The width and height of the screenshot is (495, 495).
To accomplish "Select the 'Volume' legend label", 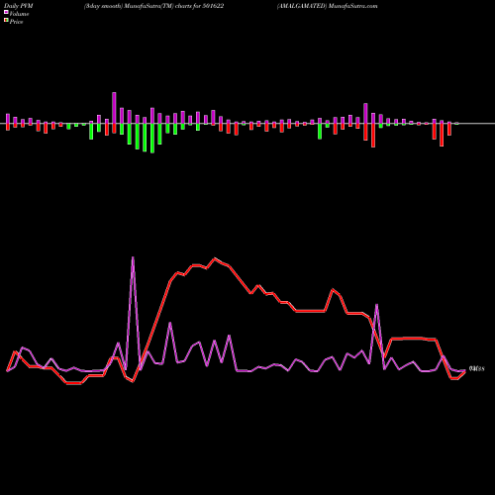I will pyautogui.click(x=19, y=14).
